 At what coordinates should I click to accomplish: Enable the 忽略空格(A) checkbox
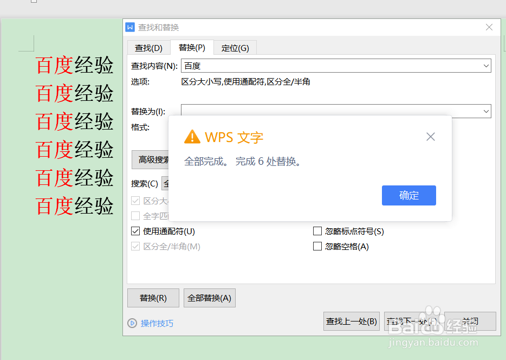[x=317, y=246]
